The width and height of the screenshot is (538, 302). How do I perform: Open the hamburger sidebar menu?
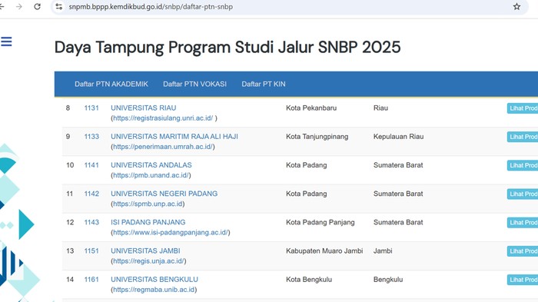point(6,41)
